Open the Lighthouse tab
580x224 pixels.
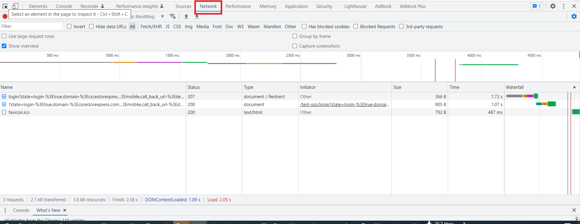click(355, 6)
